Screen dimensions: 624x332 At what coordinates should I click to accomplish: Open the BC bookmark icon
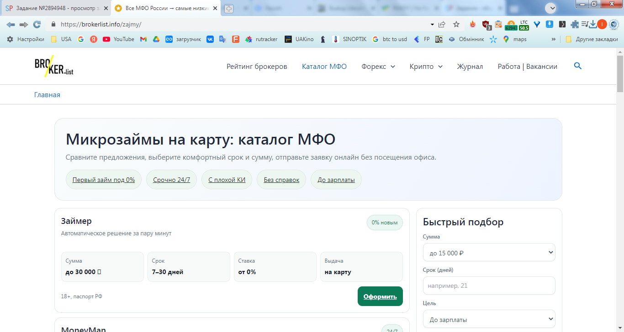click(439, 39)
